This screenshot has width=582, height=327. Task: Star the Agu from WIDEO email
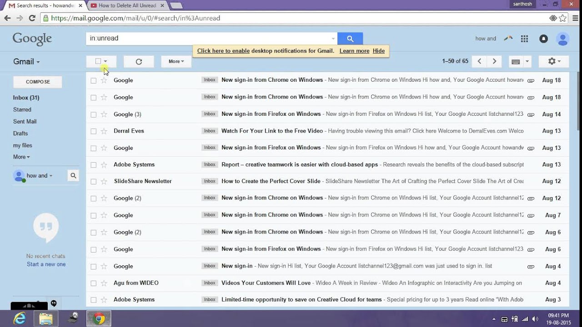pyautogui.click(x=104, y=283)
